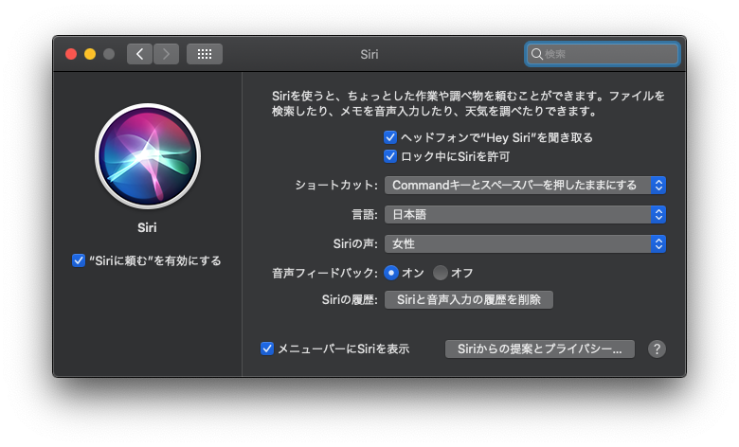Screen dimensions: 739x447
Task: Click the 言語: label
Action: click(x=365, y=215)
